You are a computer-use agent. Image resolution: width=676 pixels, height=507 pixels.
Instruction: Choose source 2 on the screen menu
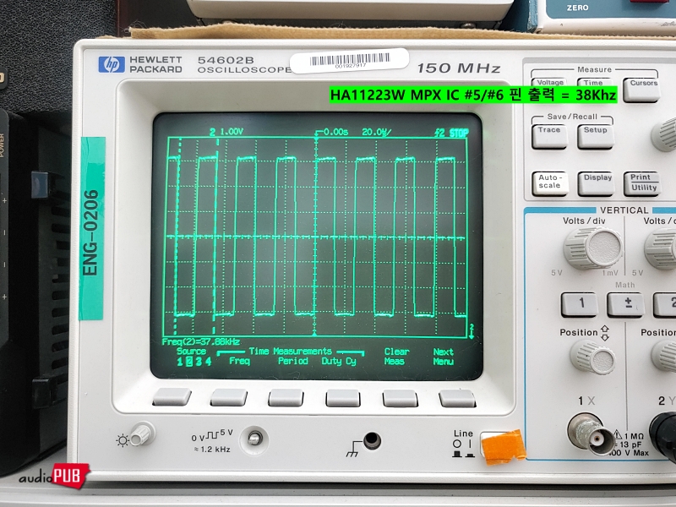(189, 362)
